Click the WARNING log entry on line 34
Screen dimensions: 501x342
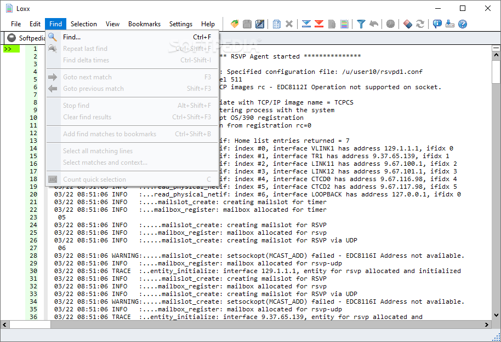pos(259,302)
